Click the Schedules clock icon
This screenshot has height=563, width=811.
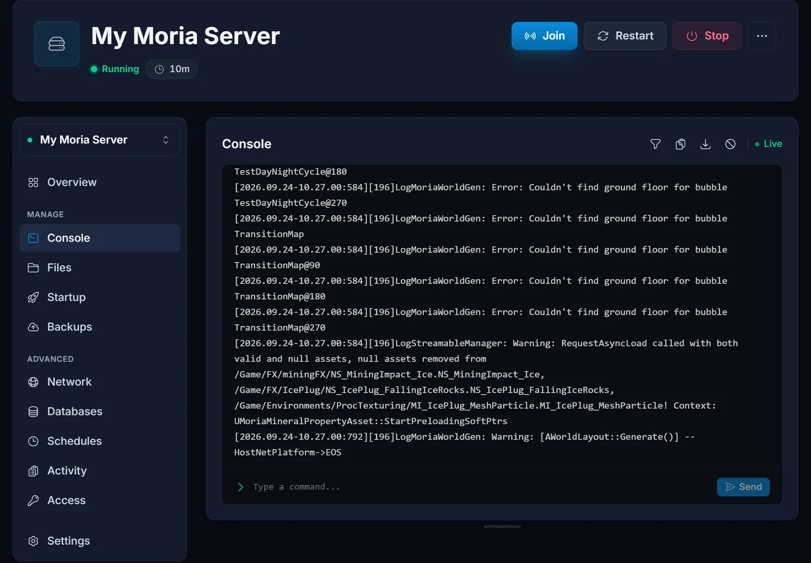33,441
